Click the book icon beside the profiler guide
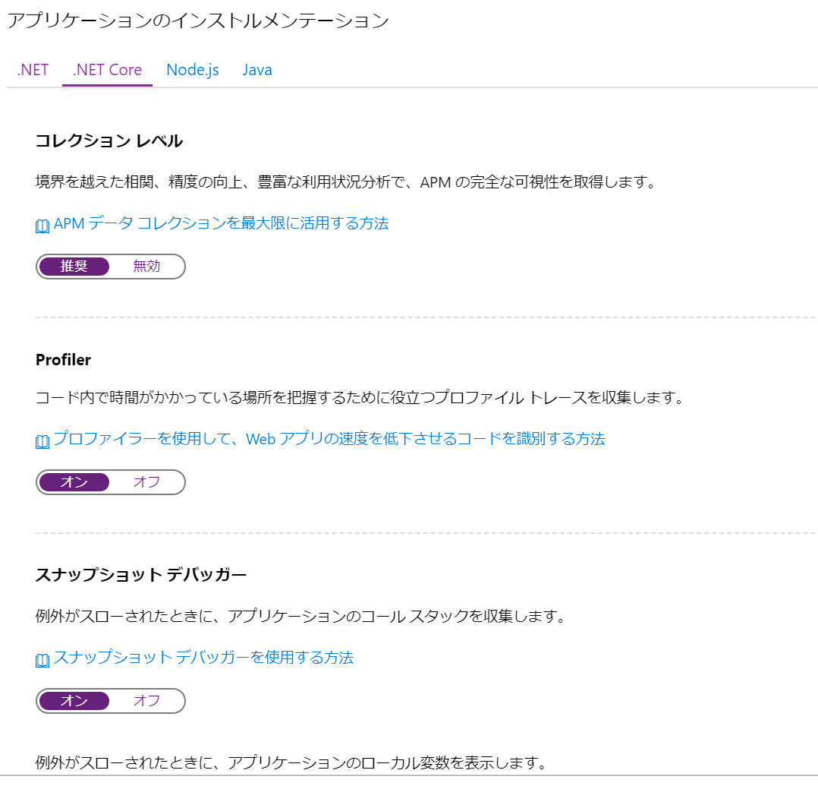The width and height of the screenshot is (818, 786). tap(42, 440)
